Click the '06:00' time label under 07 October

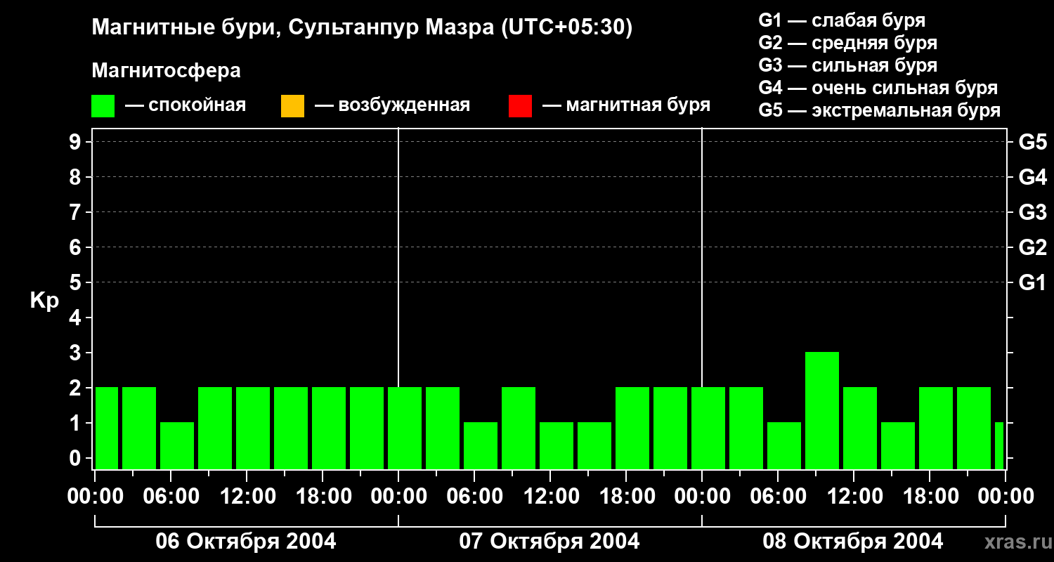tap(475, 497)
